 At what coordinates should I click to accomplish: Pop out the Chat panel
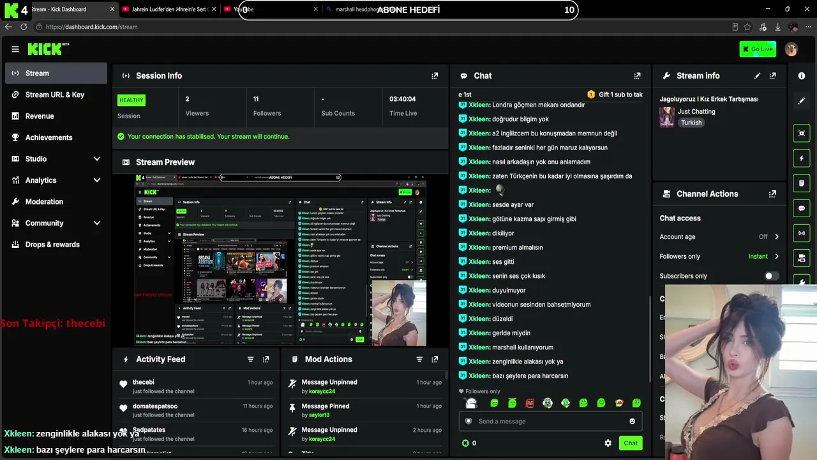point(637,75)
